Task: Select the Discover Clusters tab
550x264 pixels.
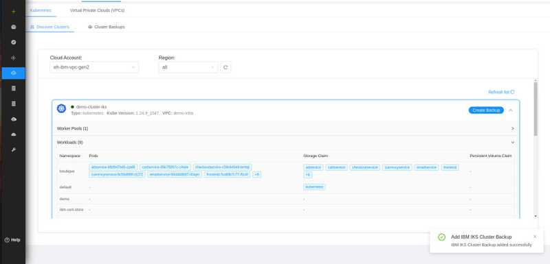Action: (49, 27)
